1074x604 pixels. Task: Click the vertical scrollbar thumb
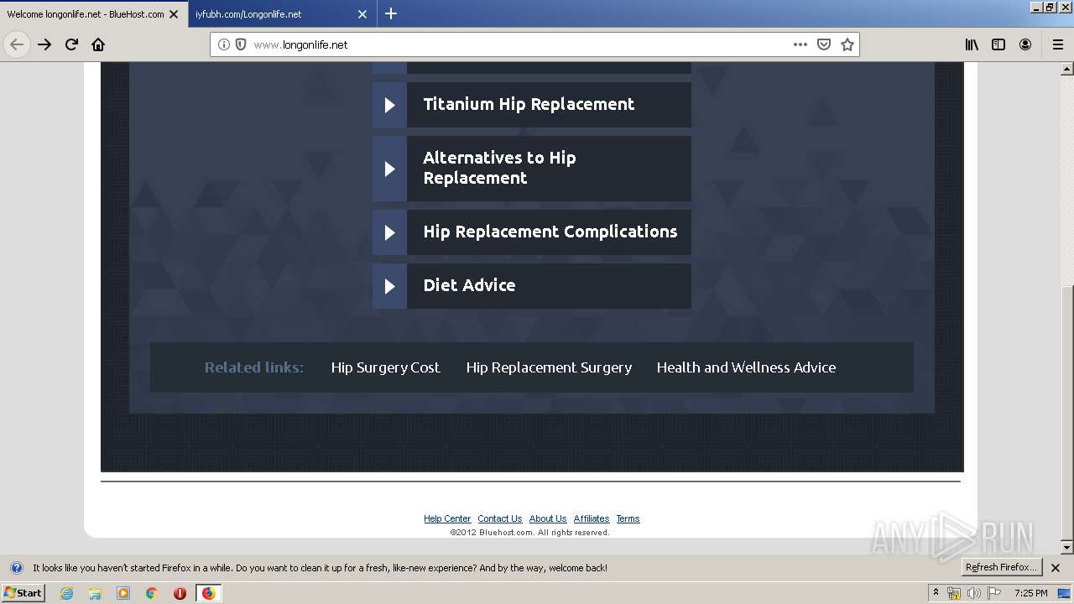[1067, 413]
